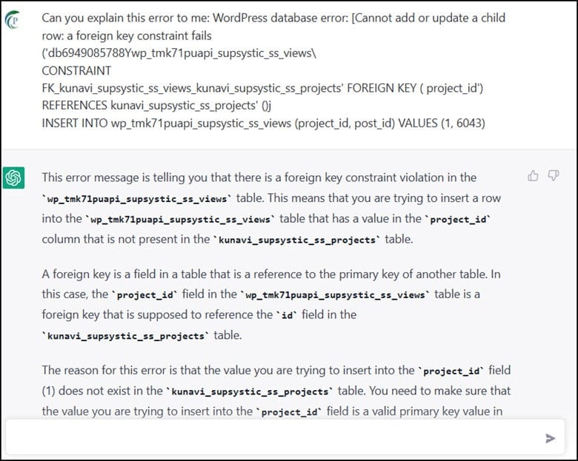This screenshot has width=578, height=461.
Task: Click the user profile avatar icon
Action: coord(13,20)
